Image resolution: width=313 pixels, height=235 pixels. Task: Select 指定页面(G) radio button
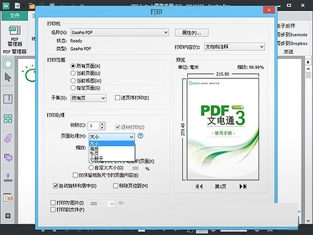click(73, 88)
